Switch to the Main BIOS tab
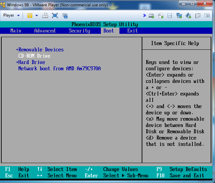The image size is (215, 183). point(16,30)
